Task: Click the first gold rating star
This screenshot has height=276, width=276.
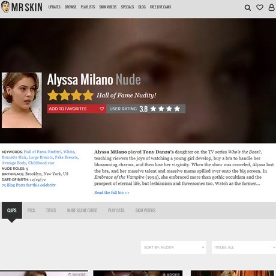Action: [x=53, y=95]
